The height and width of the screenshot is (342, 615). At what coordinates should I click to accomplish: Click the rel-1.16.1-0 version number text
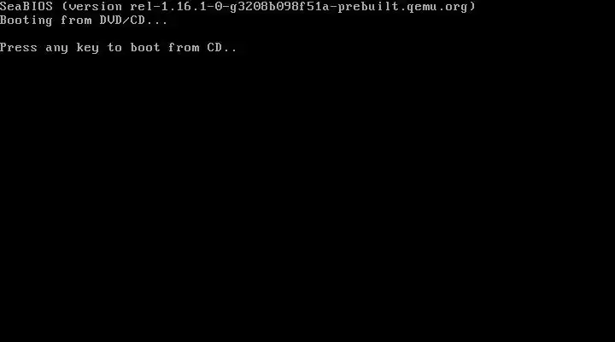176,7
